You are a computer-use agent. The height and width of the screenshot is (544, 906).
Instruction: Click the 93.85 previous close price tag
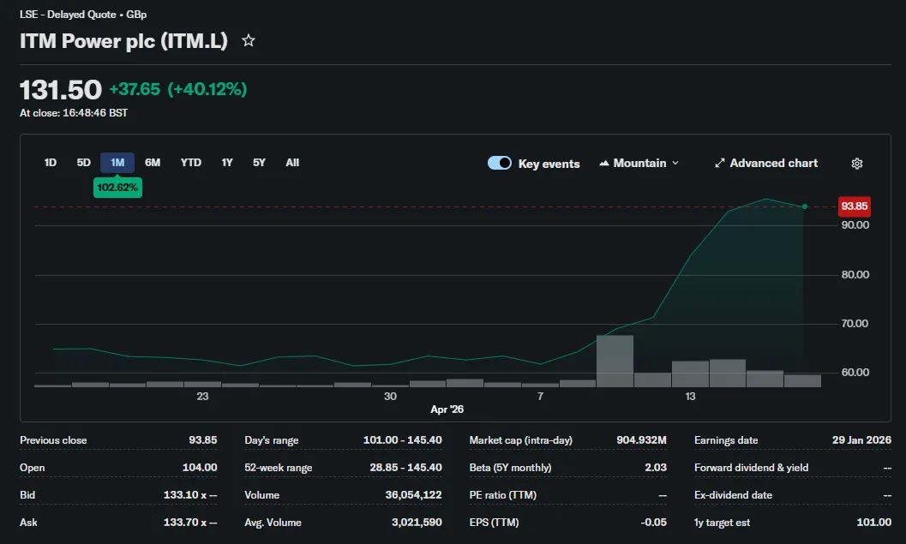pyautogui.click(x=854, y=206)
